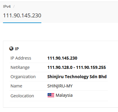Click the NetRange row label
The width and height of the screenshot is (118, 112).
tap(20, 67)
